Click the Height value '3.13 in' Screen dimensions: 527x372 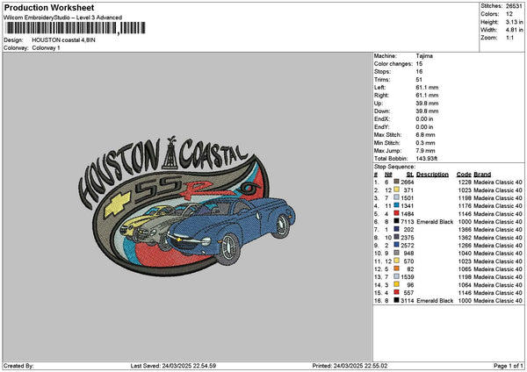(x=514, y=22)
